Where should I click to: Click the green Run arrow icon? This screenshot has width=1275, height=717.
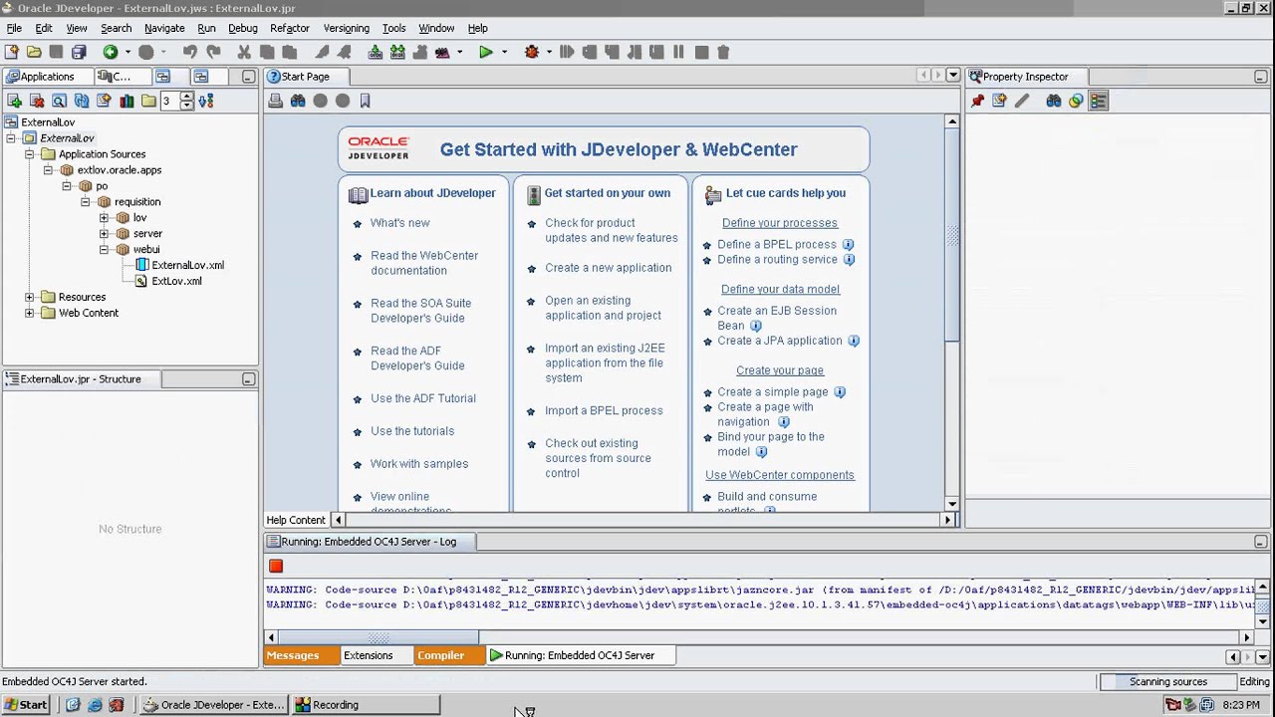486,52
